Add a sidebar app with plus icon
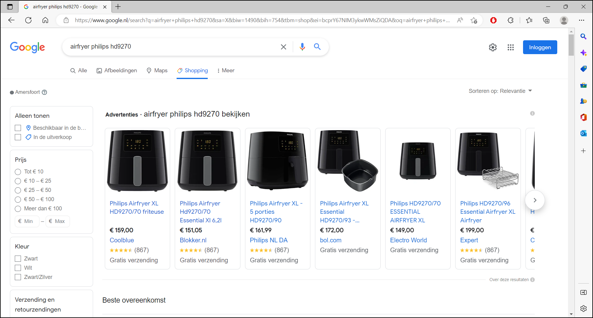This screenshot has width=593, height=318. [x=583, y=151]
